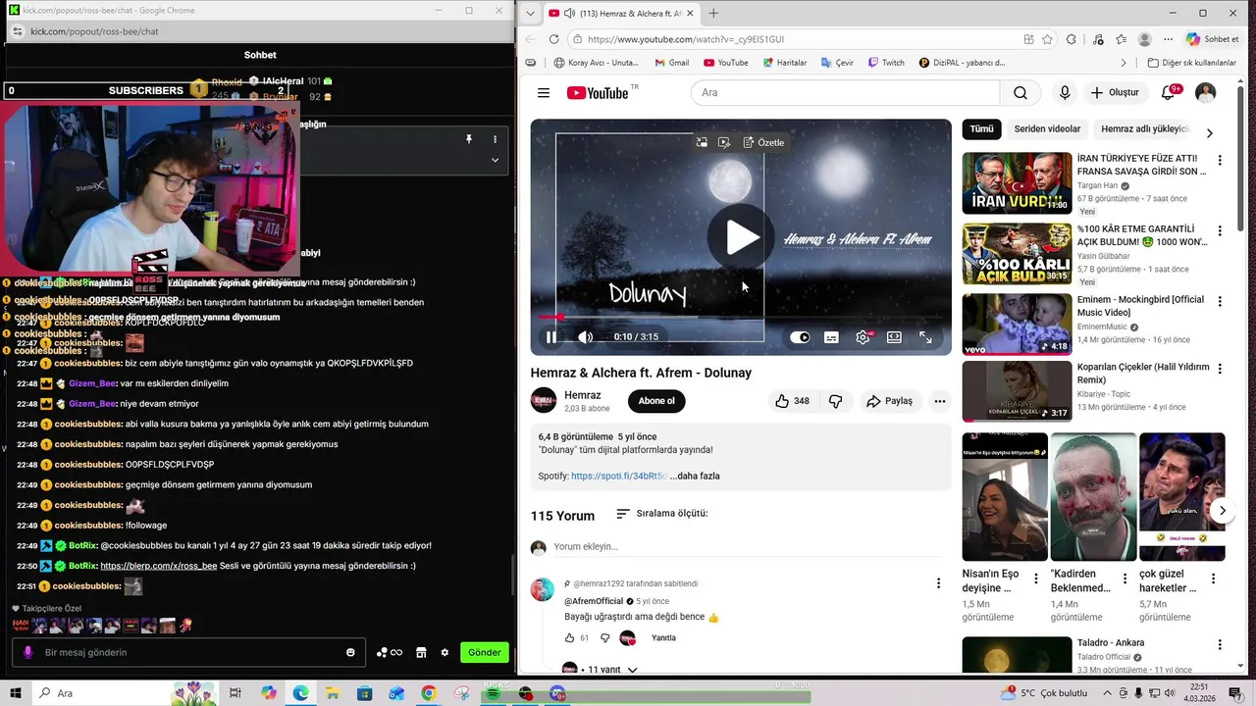Open YouTube notifications bell

click(1169, 92)
